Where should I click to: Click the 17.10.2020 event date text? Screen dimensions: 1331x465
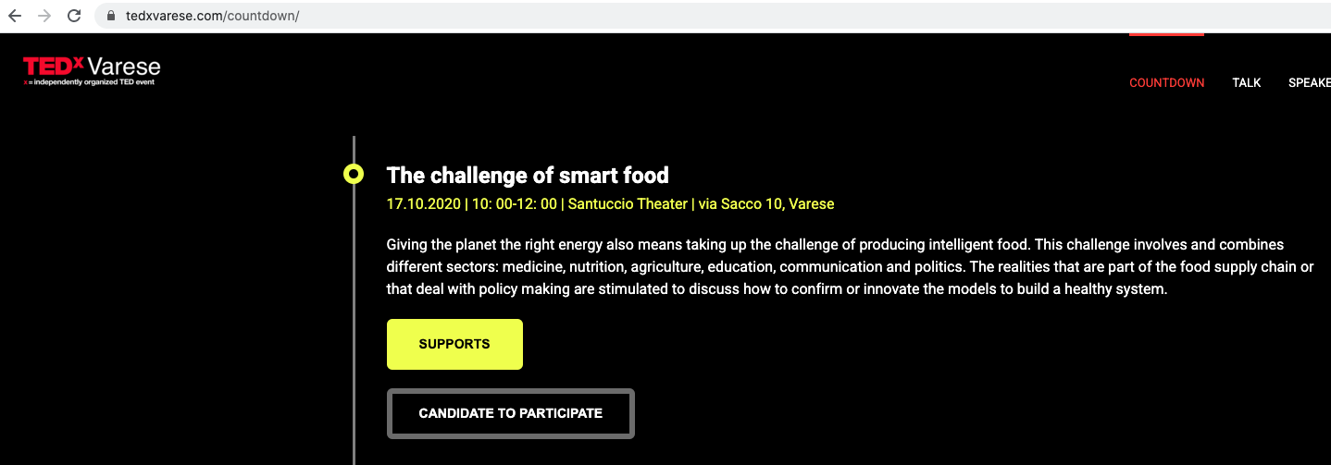[423, 203]
